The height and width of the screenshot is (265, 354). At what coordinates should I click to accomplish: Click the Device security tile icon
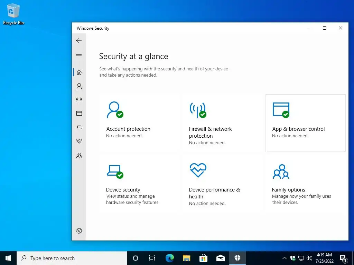point(115,172)
